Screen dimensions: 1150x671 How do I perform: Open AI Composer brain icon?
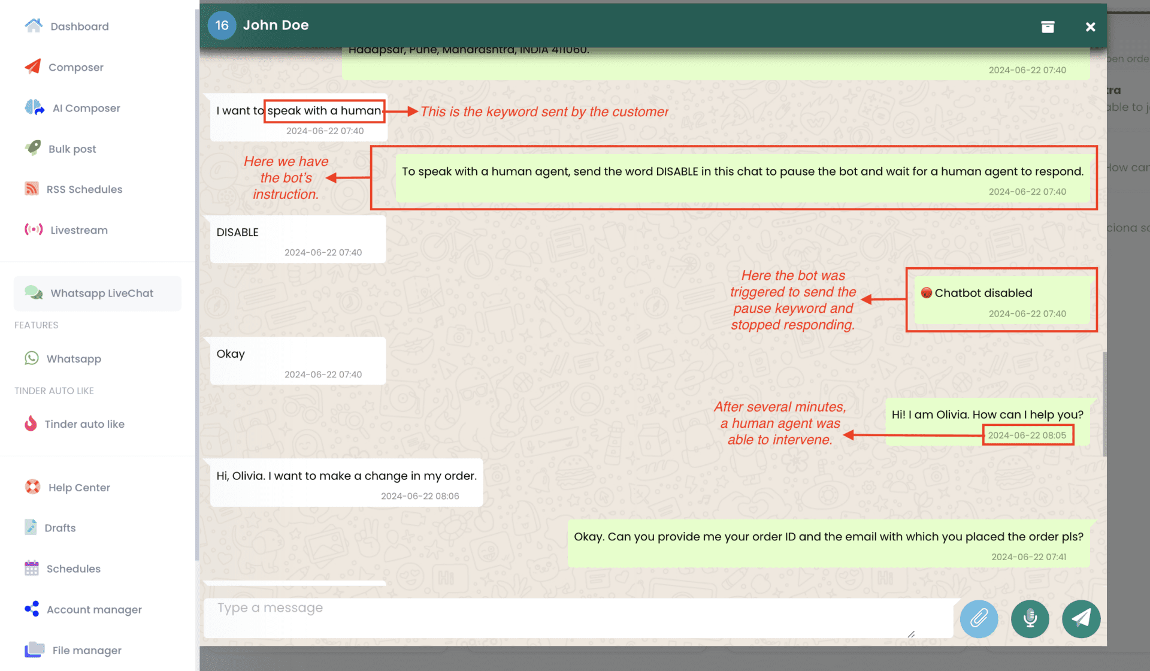point(35,108)
